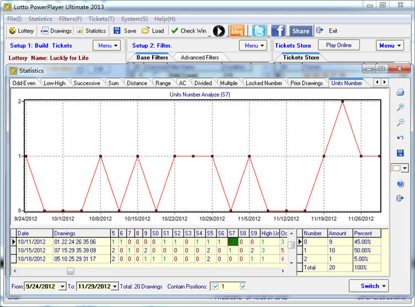Click table scroll up arrow
The height and width of the screenshot is (307, 415).
pos(292,234)
